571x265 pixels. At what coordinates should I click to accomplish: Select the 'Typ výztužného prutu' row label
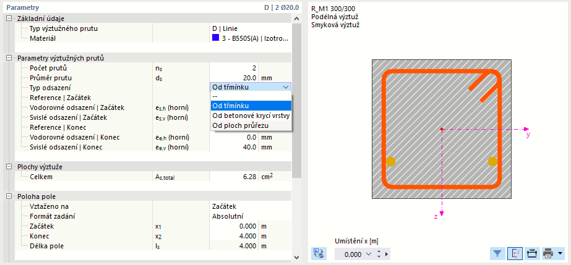[x=64, y=28]
